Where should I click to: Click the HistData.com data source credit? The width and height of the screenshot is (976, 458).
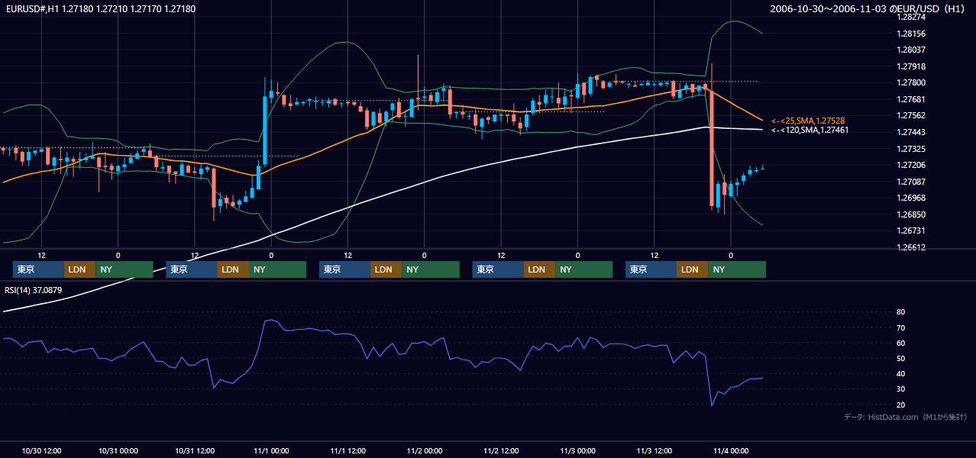[906, 418]
